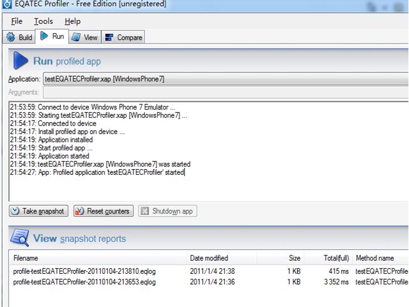Click the snapshot reports link
This screenshot has width=409, height=307.
[93, 239]
